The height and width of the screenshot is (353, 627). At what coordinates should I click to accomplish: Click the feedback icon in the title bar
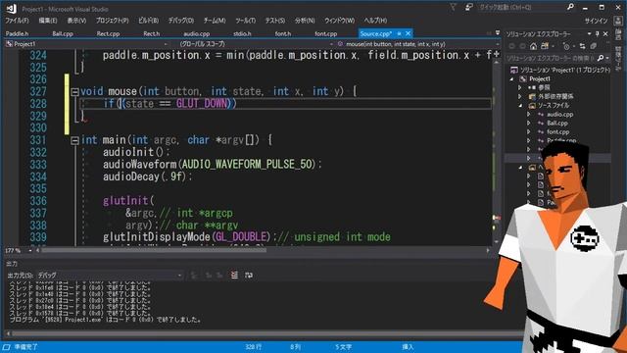(469, 7)
